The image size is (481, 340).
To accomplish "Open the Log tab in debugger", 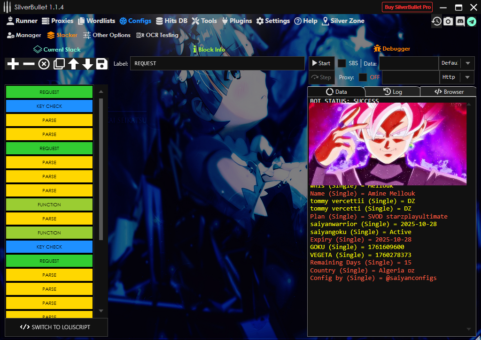I will click(x=393, y=91).
